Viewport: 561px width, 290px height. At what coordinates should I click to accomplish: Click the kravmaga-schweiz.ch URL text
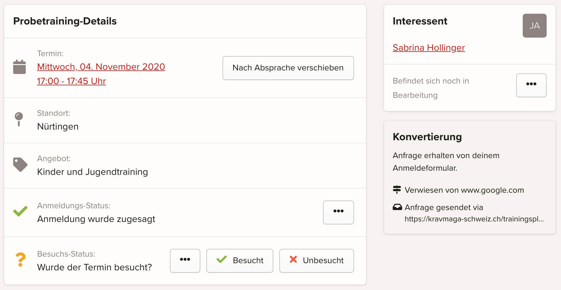[474, 219]
